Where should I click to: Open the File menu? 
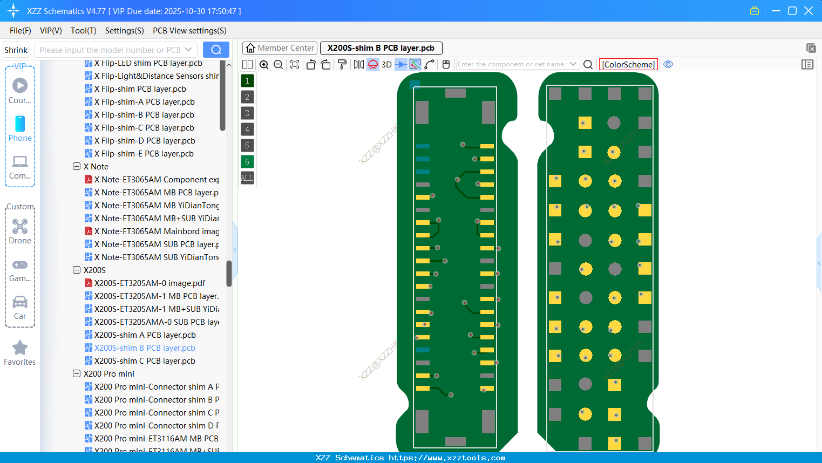point(20,31)
